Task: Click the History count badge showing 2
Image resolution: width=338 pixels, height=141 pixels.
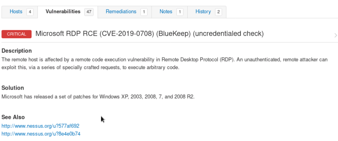Action: pos(218,12)
